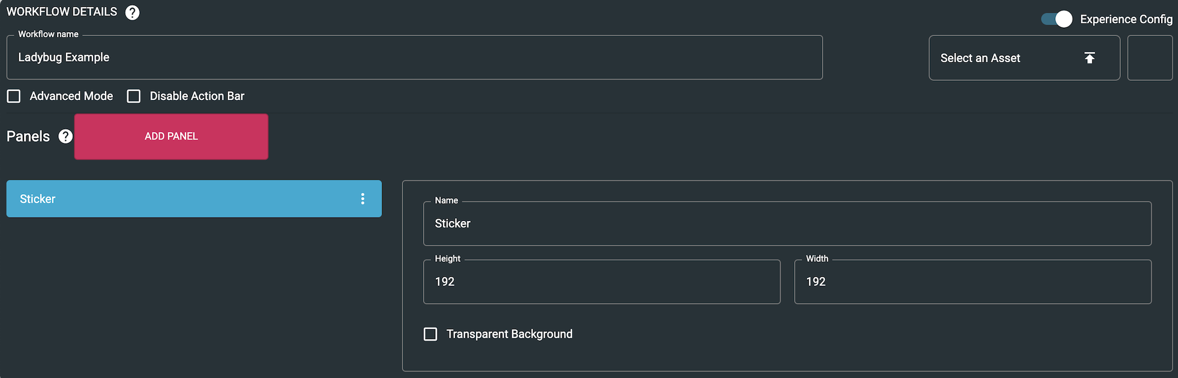Open the Workflow Details help icon

coord(132,12)
